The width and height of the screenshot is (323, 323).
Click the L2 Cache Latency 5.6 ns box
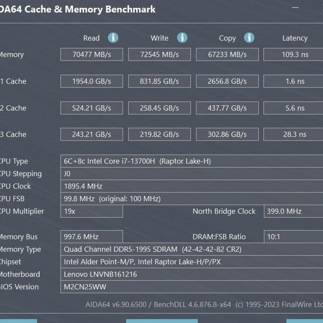click(x=293, y=108)
